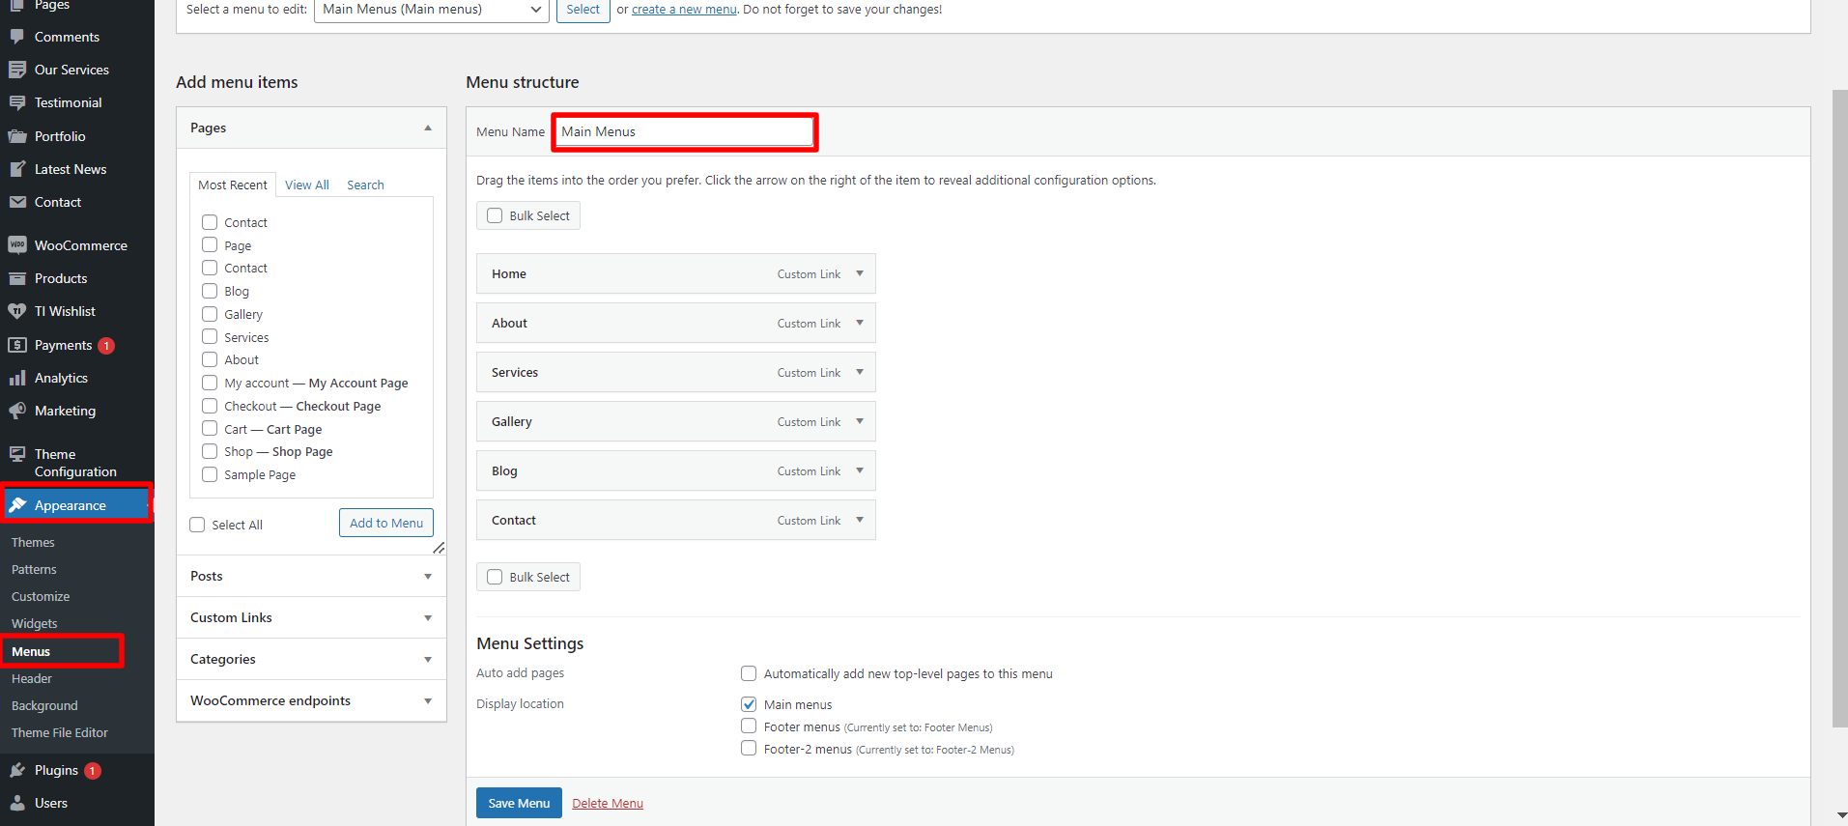The height and width of the screenshot is (826, 1848).
Task: Check the Sample Page checkbox
Action: [x=210, y=474]
